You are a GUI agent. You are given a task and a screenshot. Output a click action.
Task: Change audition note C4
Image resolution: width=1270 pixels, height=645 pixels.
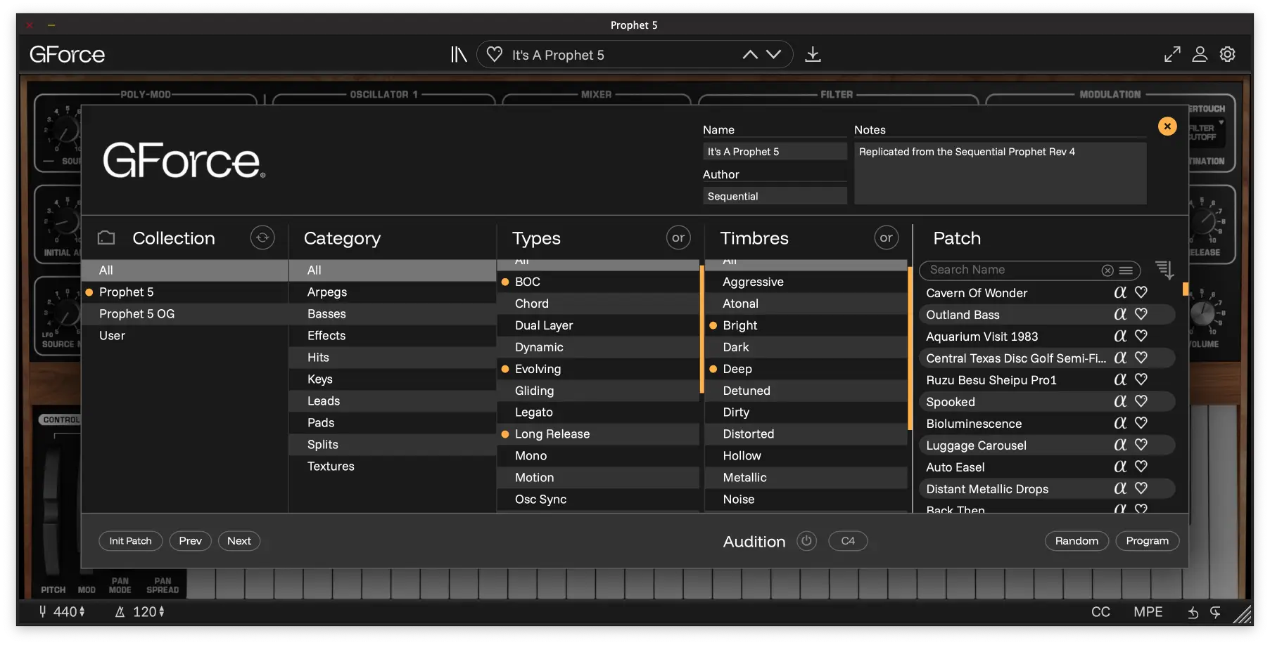click(848, 541)
